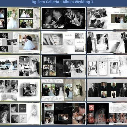Open the template with bride standing on porch
The image size is (127, 127).
coord(20,19)
